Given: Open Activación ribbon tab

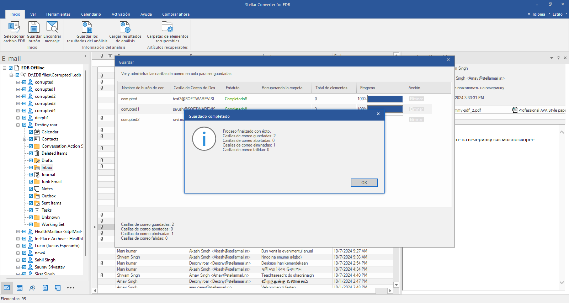Looking at the screenshot, I should coord(121,14).
